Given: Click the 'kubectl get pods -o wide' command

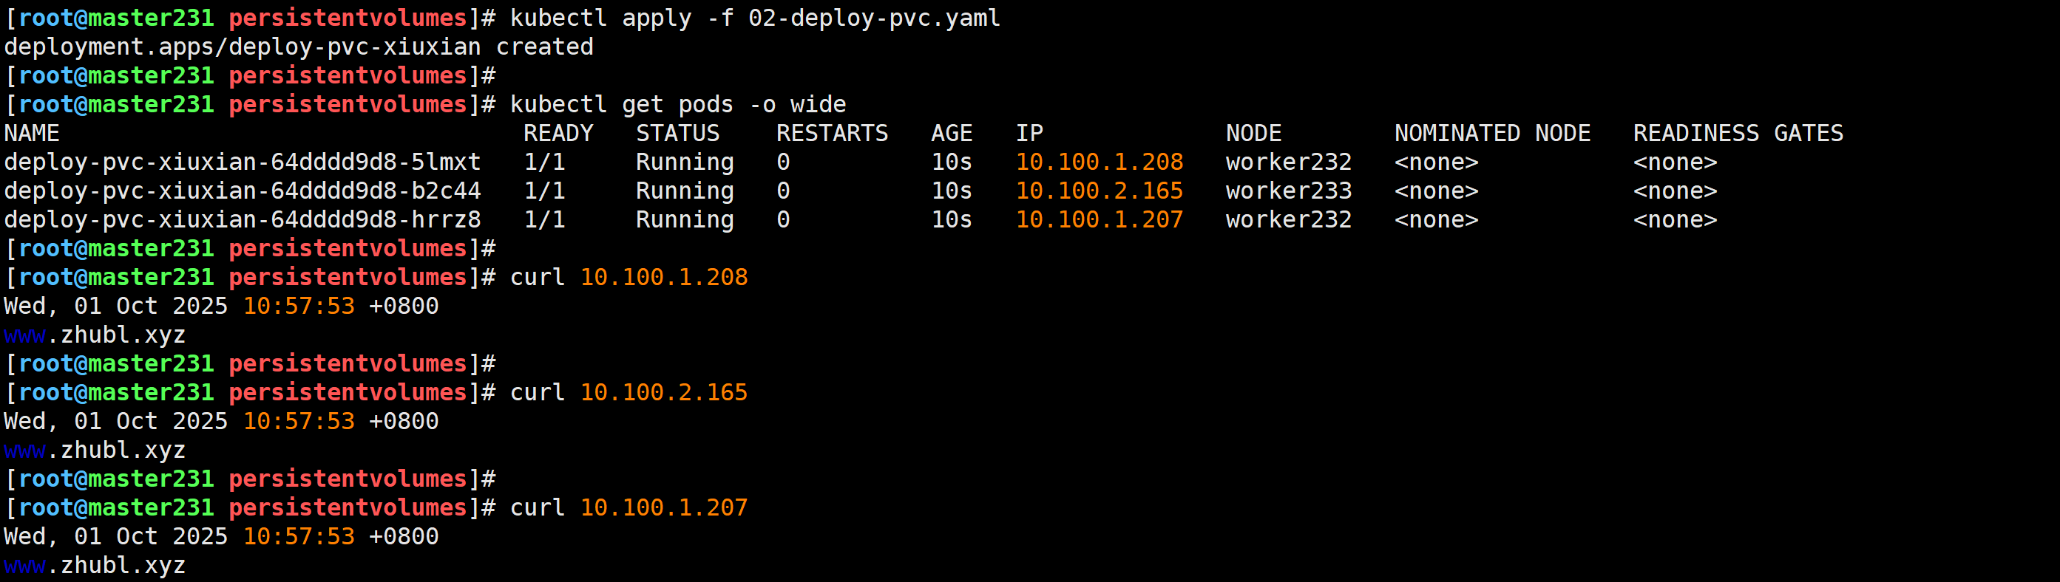Looking at the screenshot, I should (678, 104).
